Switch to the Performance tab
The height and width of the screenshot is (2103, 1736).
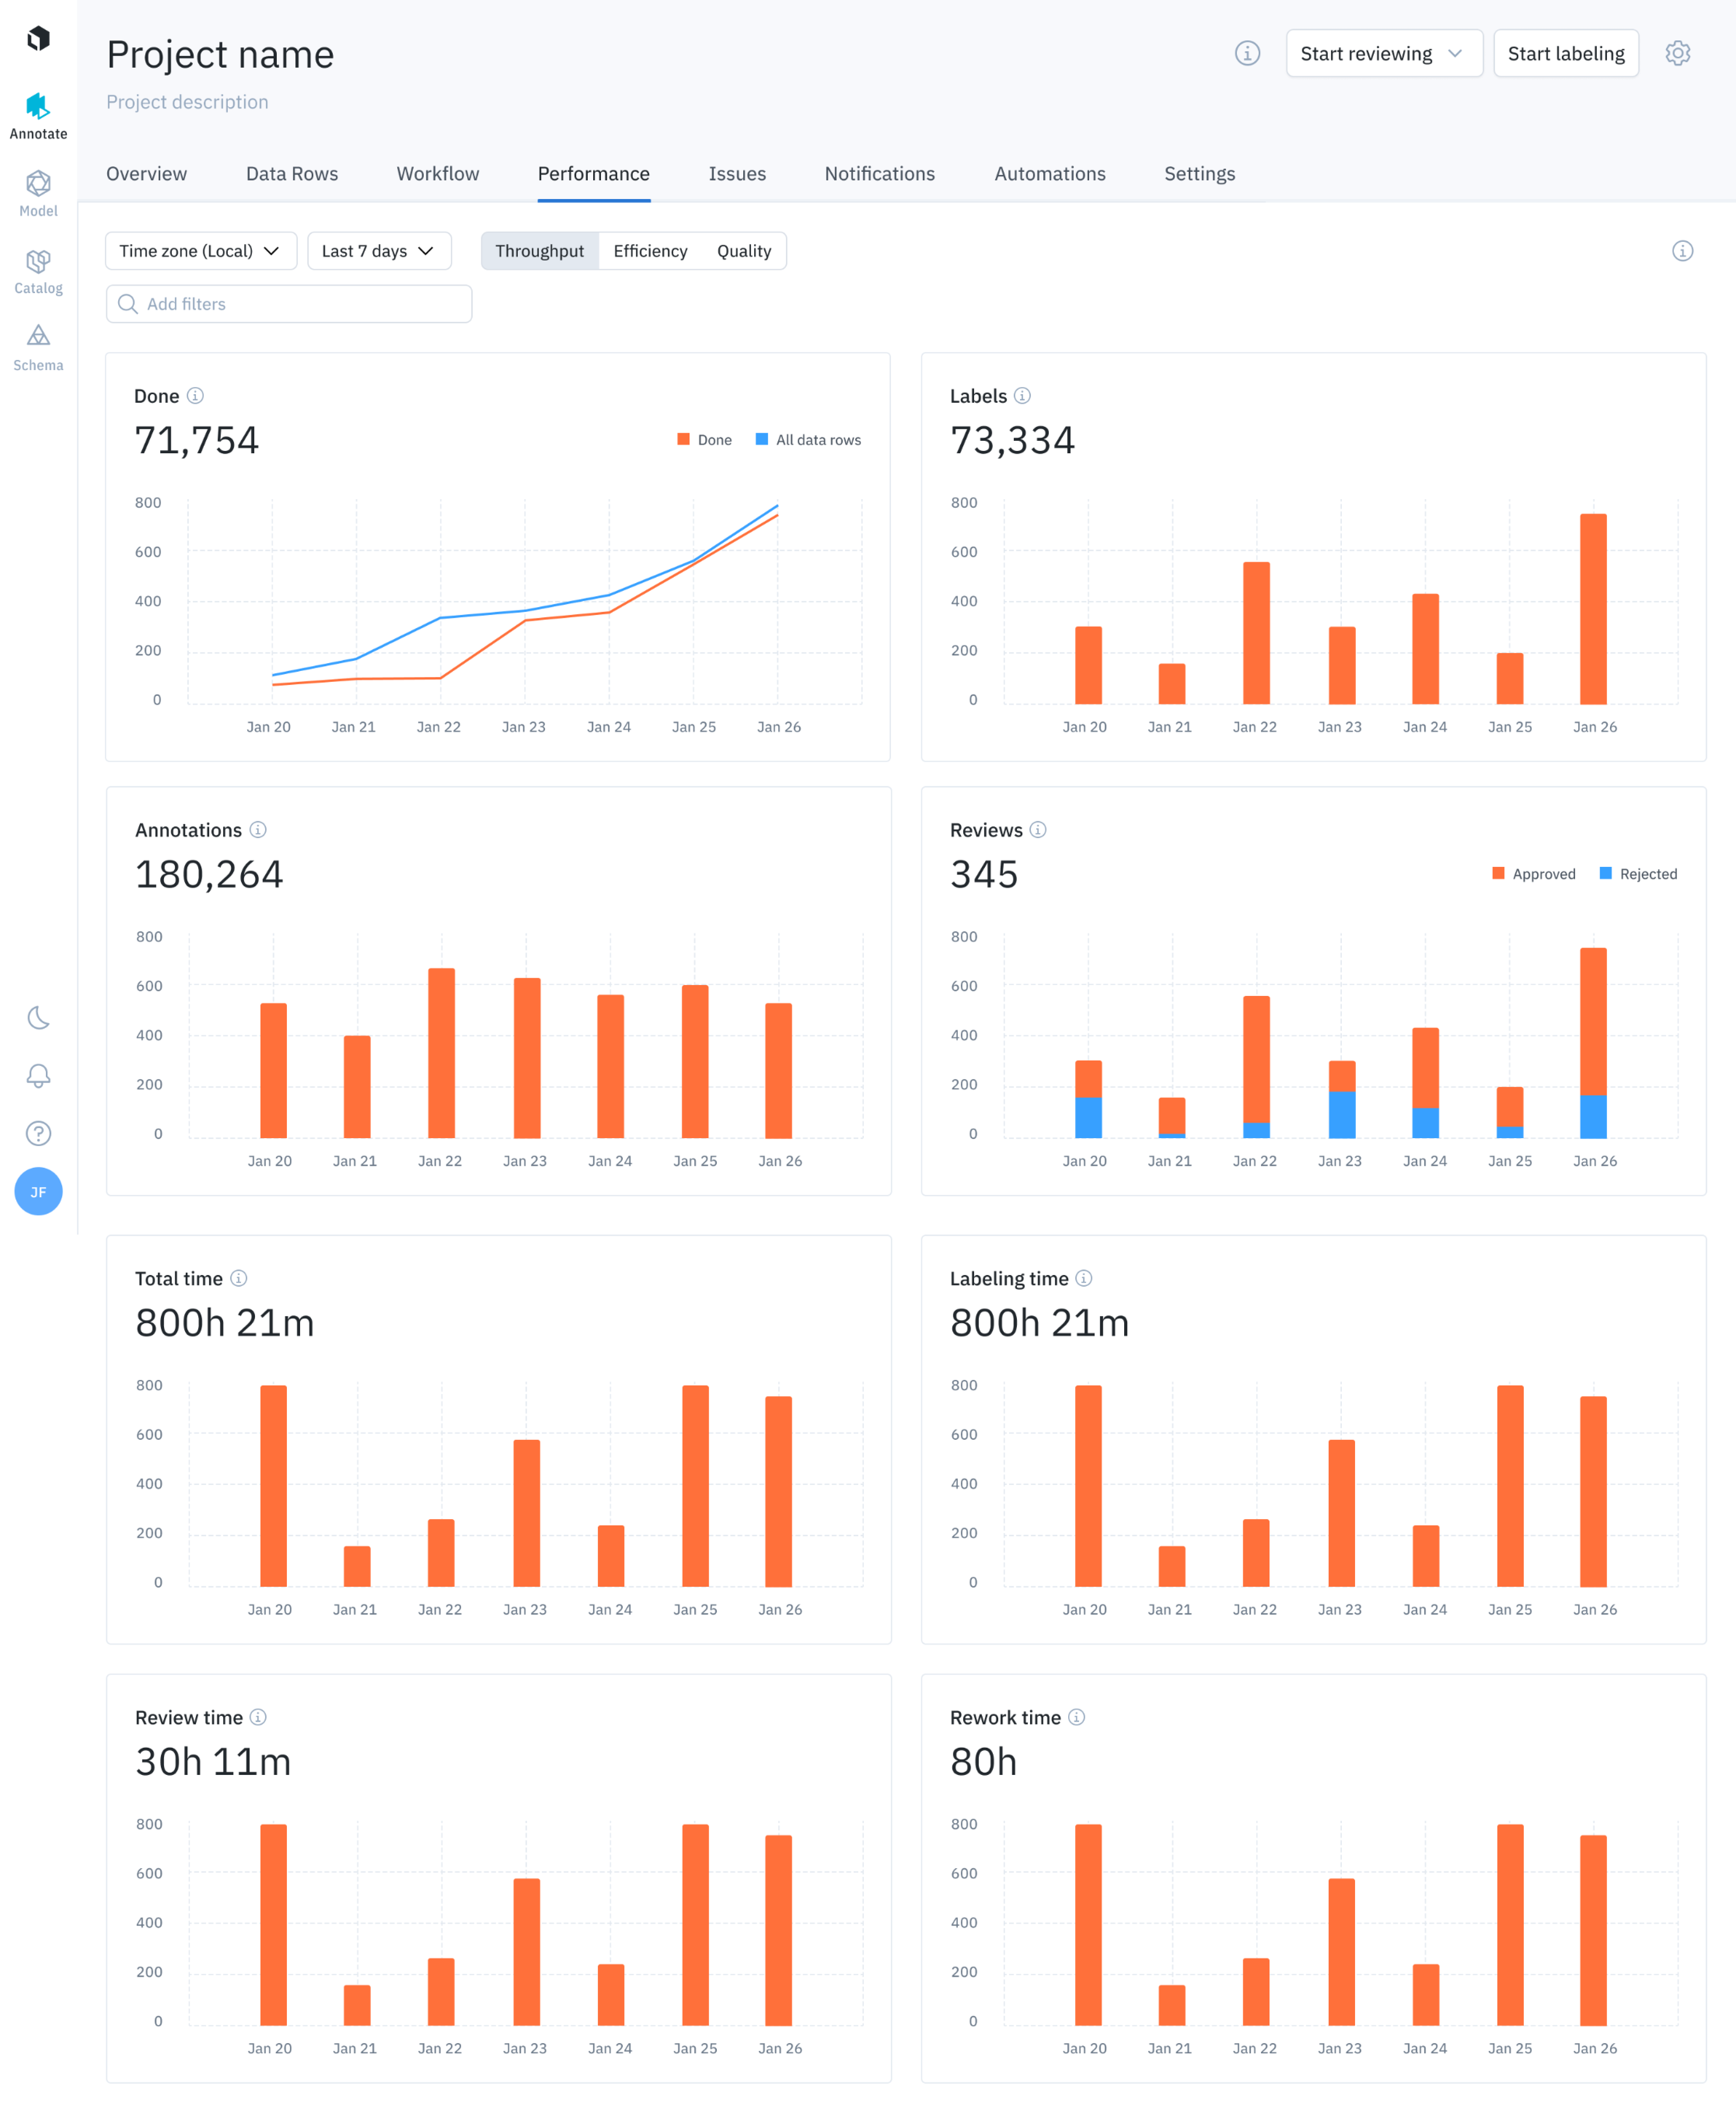[594, 174]
